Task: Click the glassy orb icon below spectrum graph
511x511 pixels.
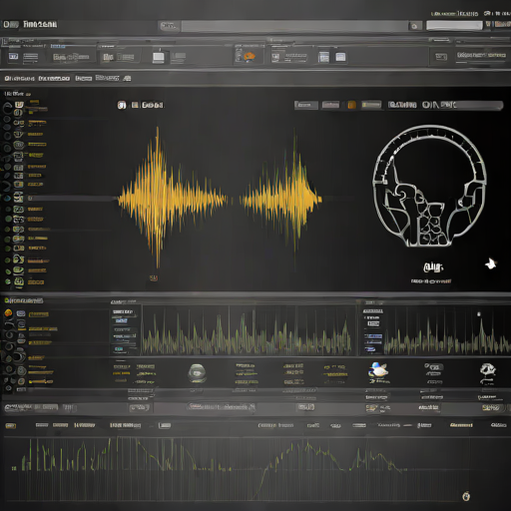Action: point(197,373)
